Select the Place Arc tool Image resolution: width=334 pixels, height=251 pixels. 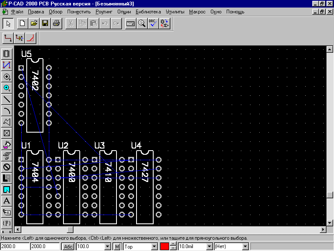click(x=7, y=110)
